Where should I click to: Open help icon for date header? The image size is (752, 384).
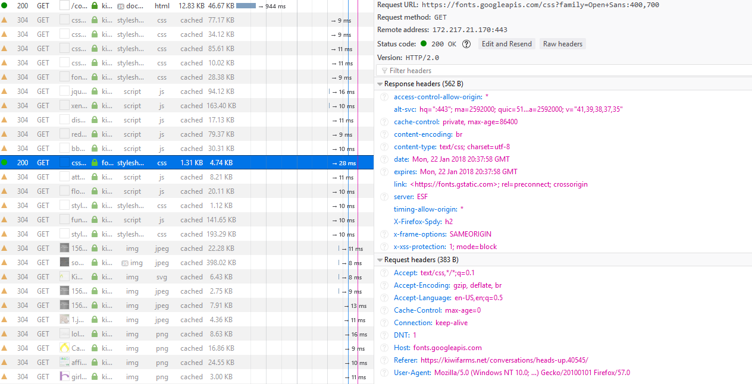384,159
